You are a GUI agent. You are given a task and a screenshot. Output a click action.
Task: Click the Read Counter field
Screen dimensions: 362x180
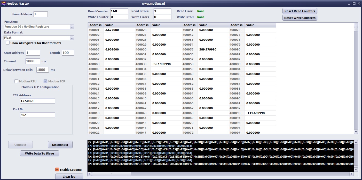(119, 11)
